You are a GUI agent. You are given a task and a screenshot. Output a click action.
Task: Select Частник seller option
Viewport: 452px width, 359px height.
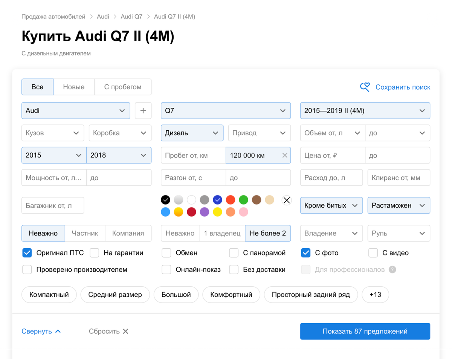tap(85, 234)
